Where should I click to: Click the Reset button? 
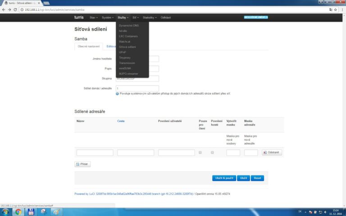pos(257,178)
